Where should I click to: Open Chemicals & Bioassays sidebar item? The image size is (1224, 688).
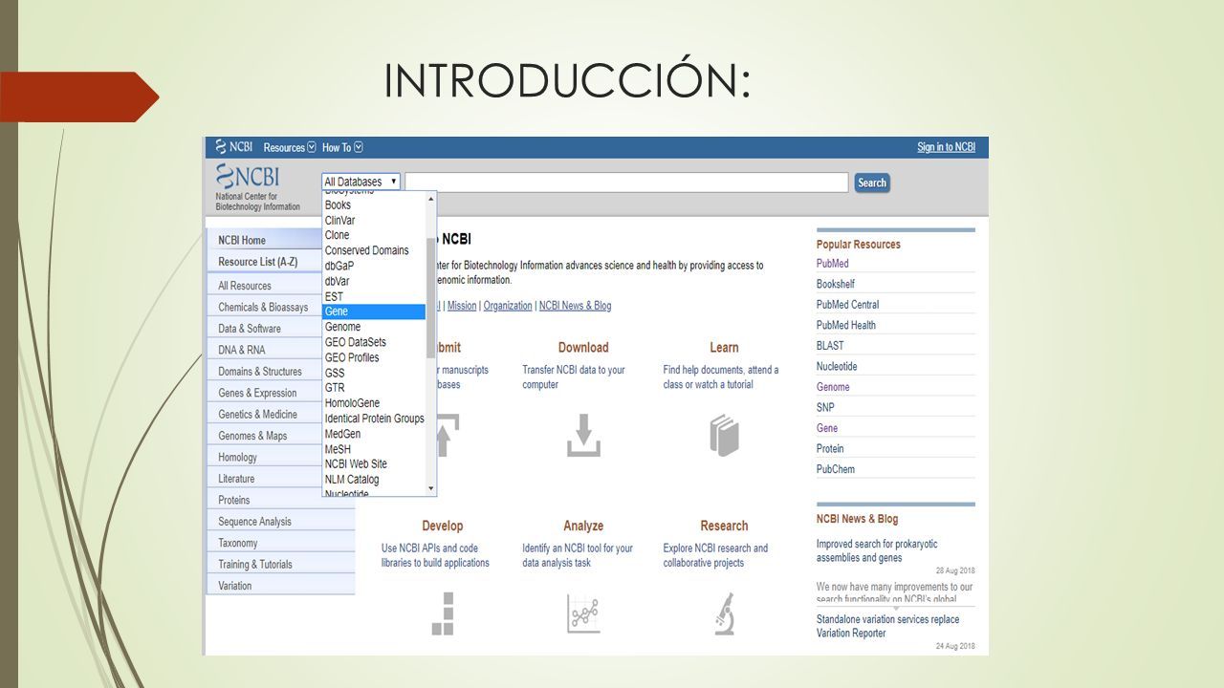coord(265,308)
